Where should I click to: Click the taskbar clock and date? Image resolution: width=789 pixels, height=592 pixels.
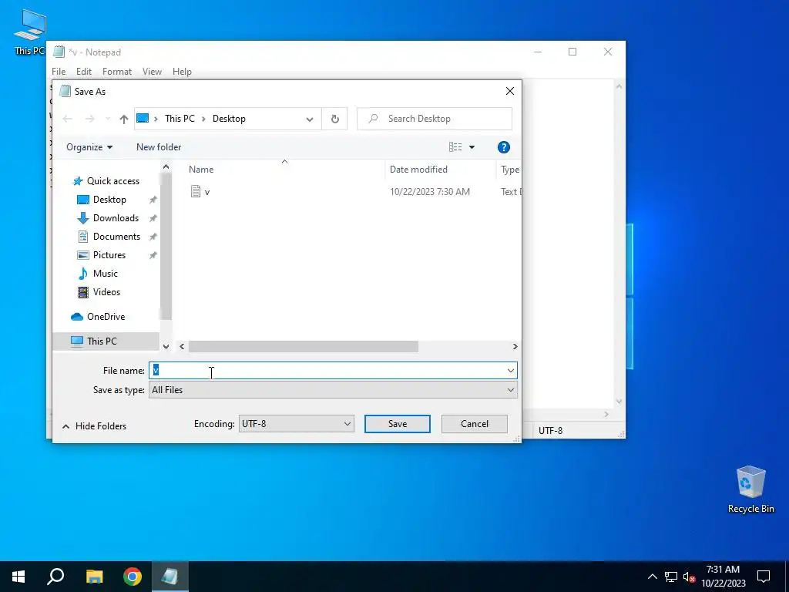(x=723, y=577)
